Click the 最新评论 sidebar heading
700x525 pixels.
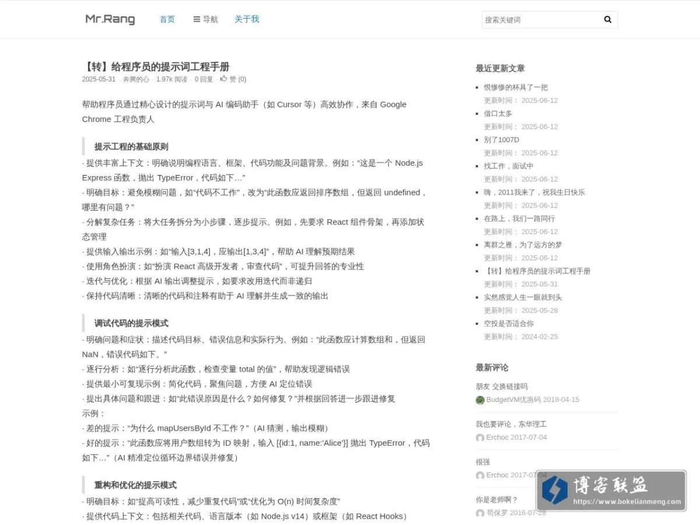point(492,367)
